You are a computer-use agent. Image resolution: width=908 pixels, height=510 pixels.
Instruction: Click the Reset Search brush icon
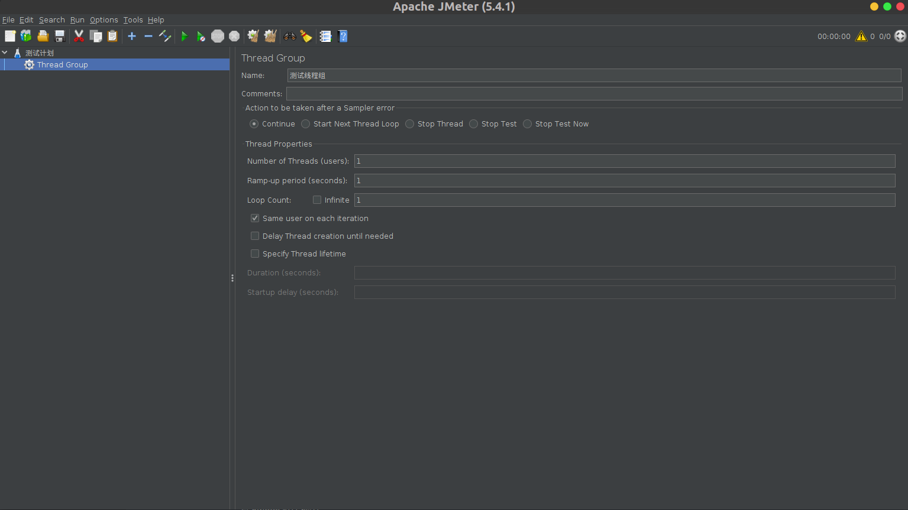click(x=306, y=36)
